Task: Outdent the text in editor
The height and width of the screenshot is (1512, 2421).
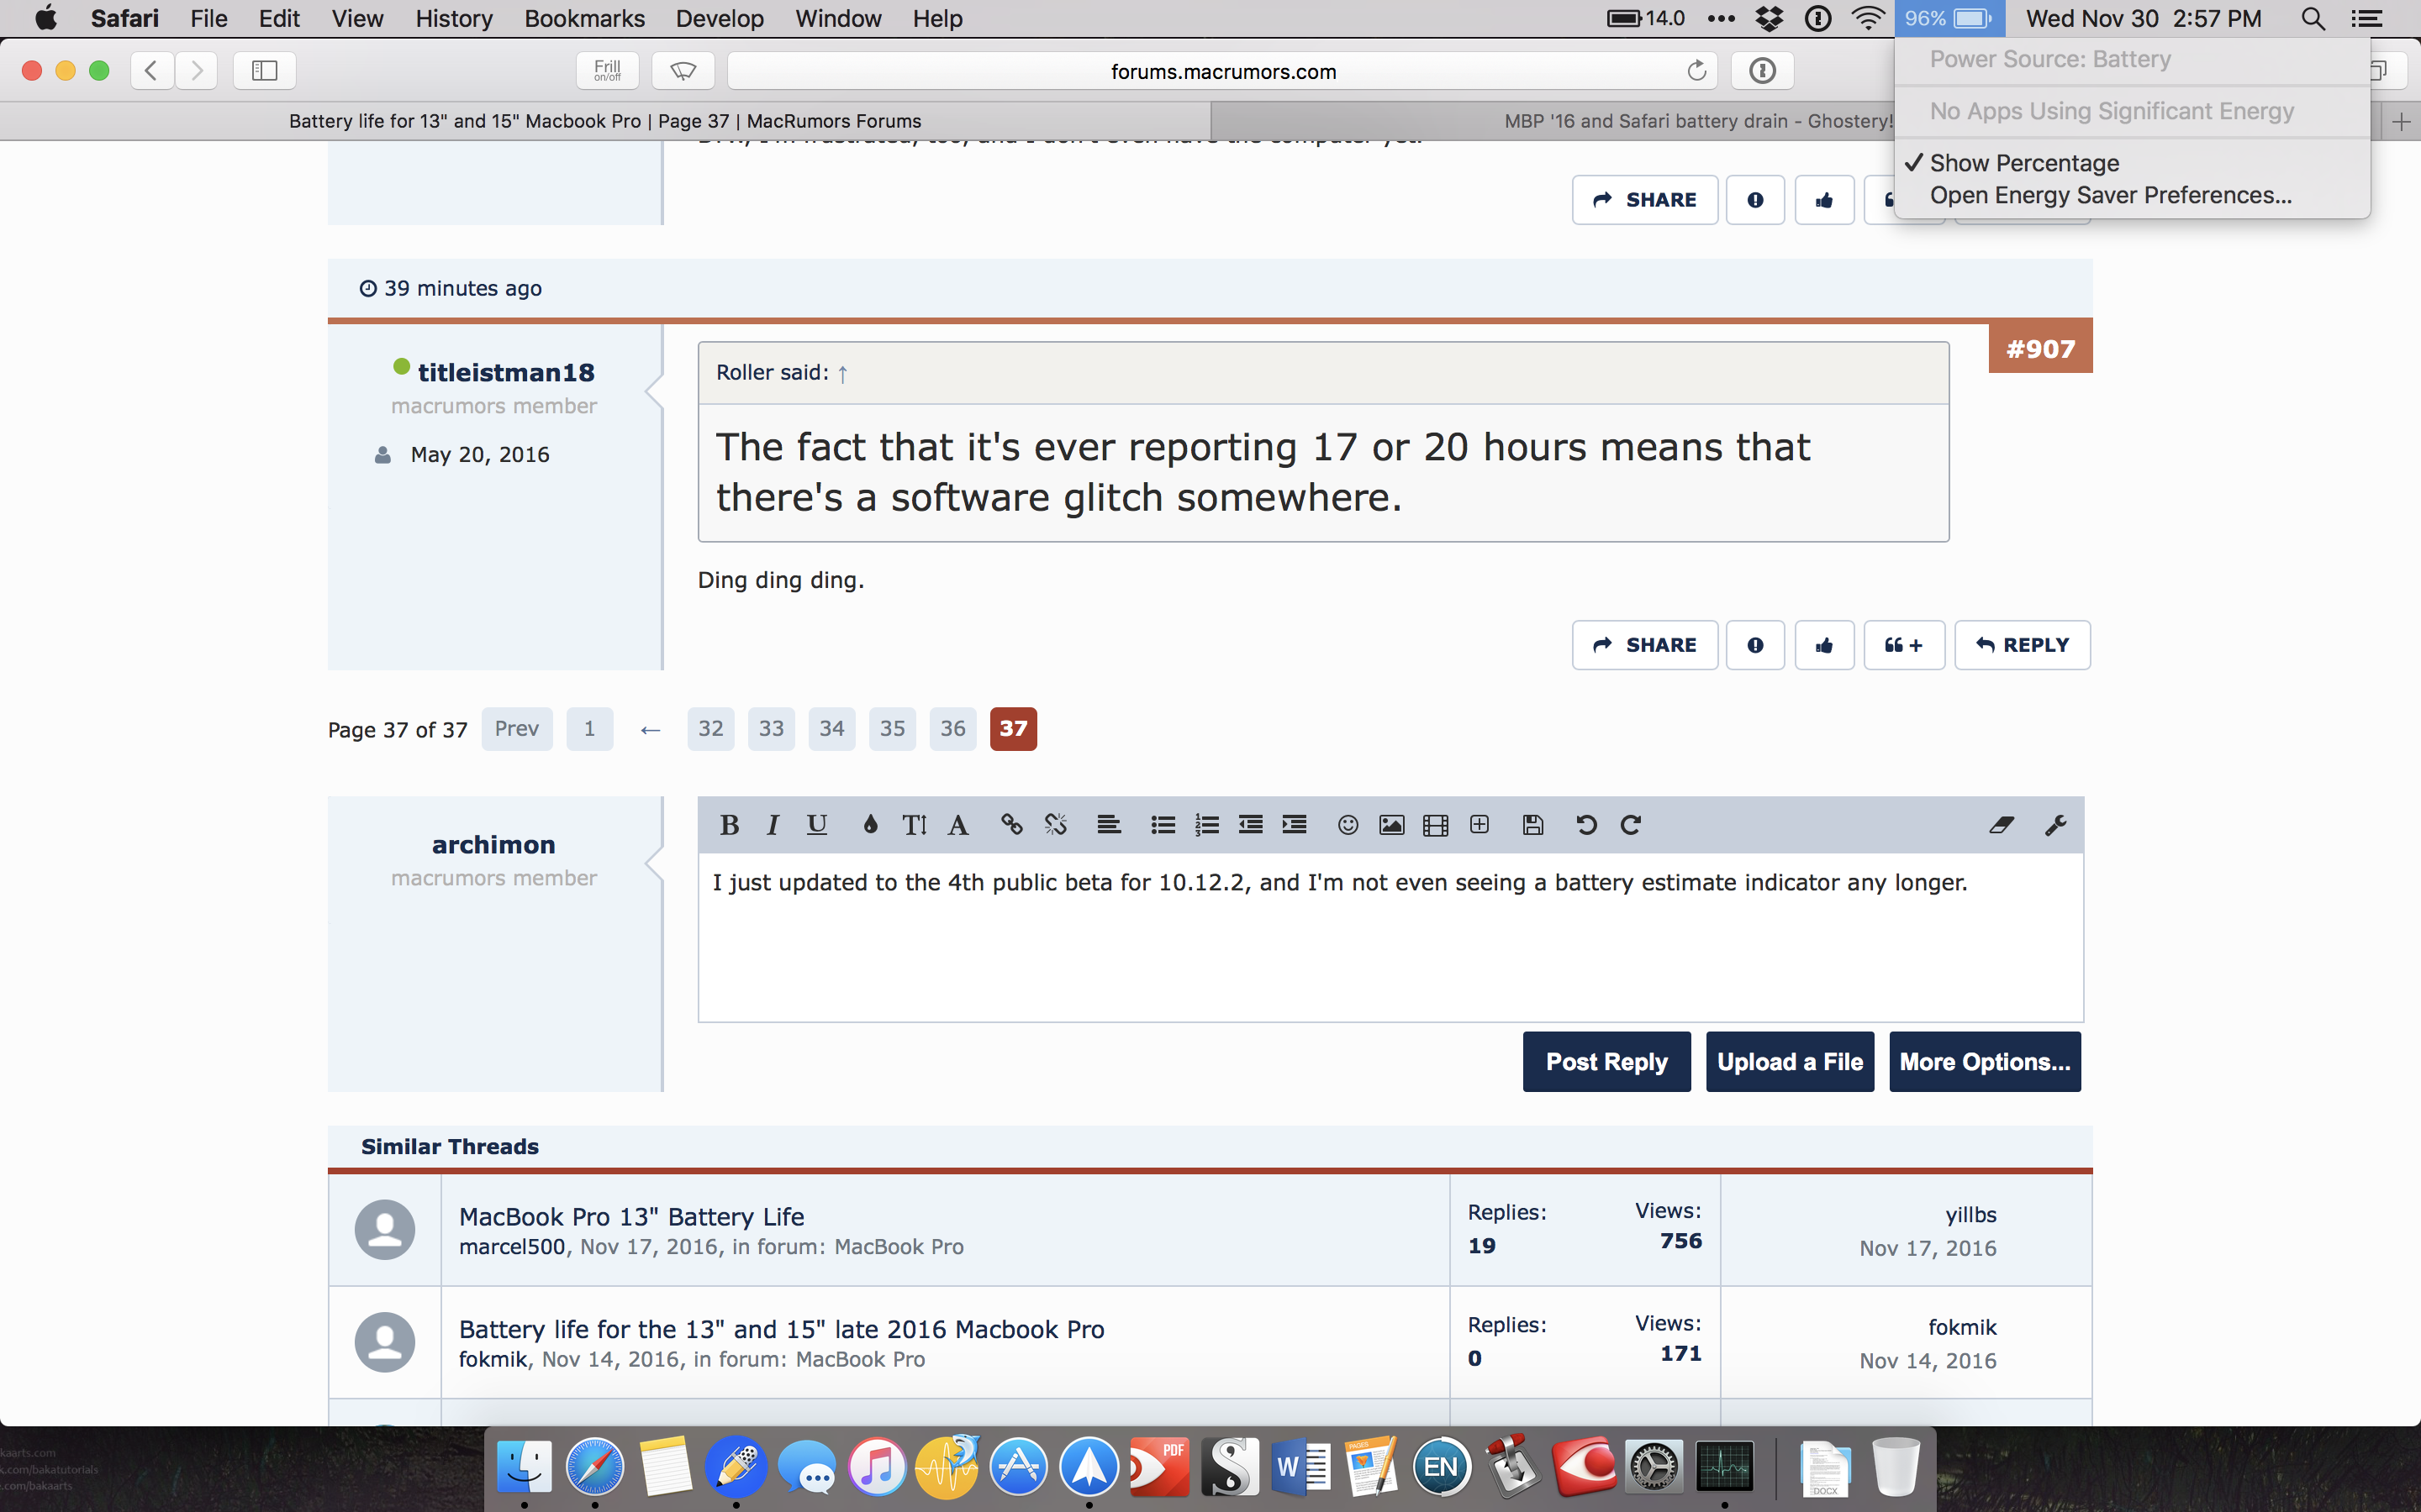Action: 1251,825
